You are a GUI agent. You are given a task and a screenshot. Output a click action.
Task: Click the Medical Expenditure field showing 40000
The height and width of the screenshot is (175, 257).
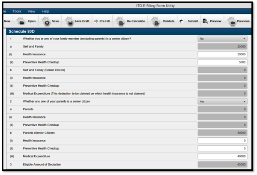[x=222, y=156]
